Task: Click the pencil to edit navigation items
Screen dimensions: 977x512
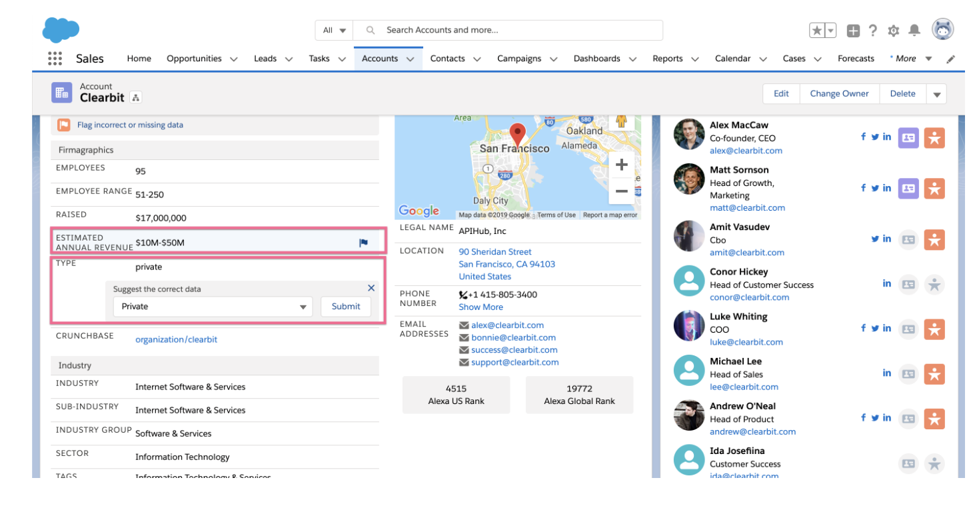Action: 951,59
